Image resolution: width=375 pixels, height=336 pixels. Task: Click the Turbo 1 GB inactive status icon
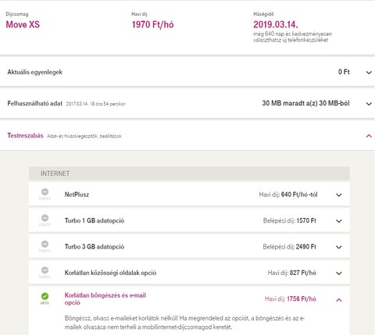[x=45, y=218]
